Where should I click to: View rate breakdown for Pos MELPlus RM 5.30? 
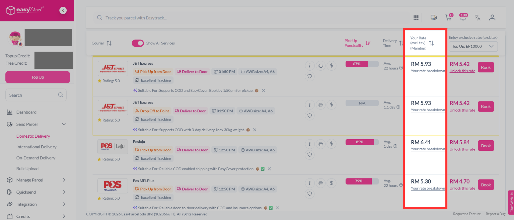pos(428,188)
